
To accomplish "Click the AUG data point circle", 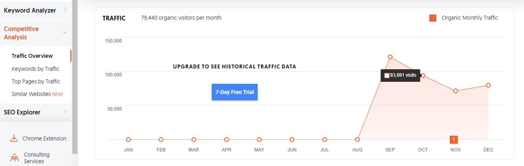I will (x=357, y=140).
